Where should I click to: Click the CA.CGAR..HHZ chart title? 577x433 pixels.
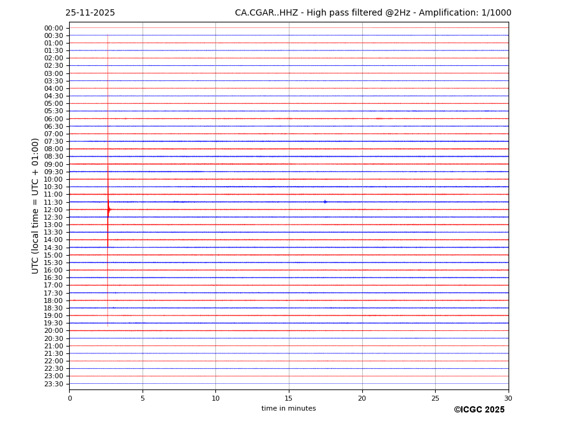373,13
